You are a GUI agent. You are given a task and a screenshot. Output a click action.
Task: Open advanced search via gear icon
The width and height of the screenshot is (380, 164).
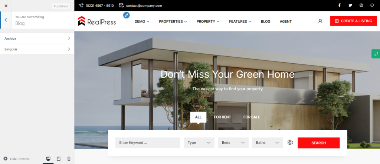click(290, 143)
